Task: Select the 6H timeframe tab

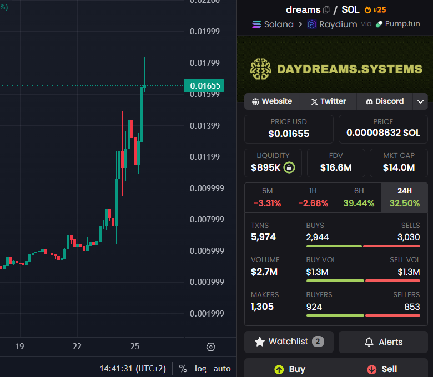Action: click(x=359, y=197)
